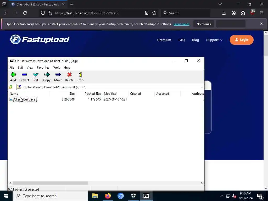Open the Tools menu
This screenshot has height=201, width=268.
(57, 68)
